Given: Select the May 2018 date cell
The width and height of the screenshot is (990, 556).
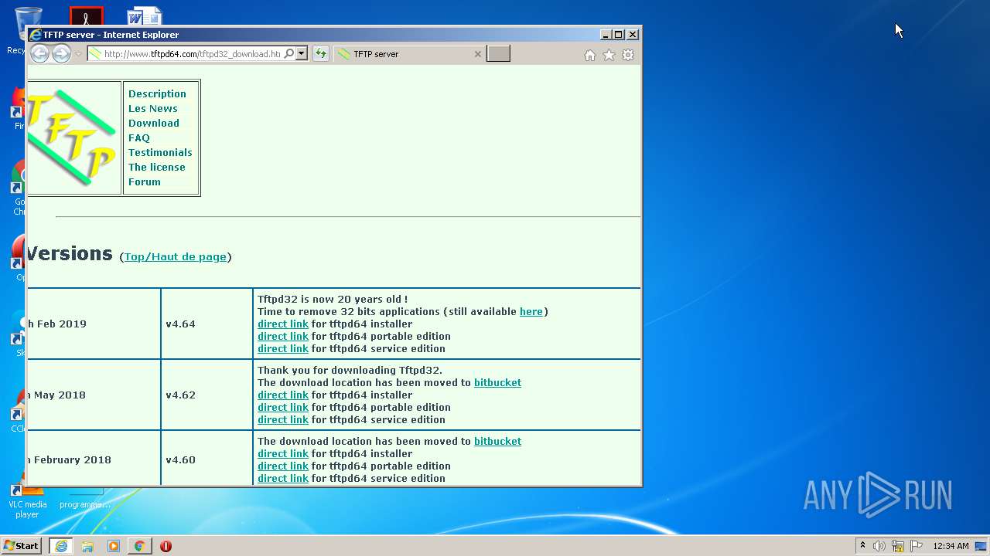Looking at the screenshot, I should click(x=94, y=395).
